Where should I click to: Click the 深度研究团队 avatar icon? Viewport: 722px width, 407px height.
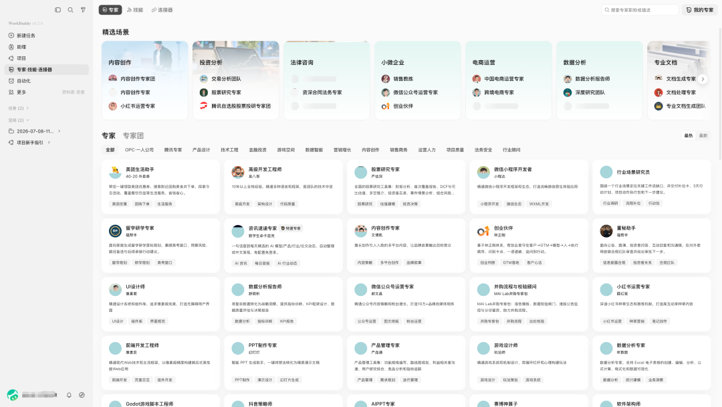click(568, 92)
